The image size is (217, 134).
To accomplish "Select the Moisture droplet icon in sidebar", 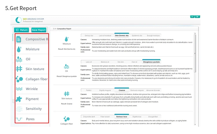I will [19, 49].
